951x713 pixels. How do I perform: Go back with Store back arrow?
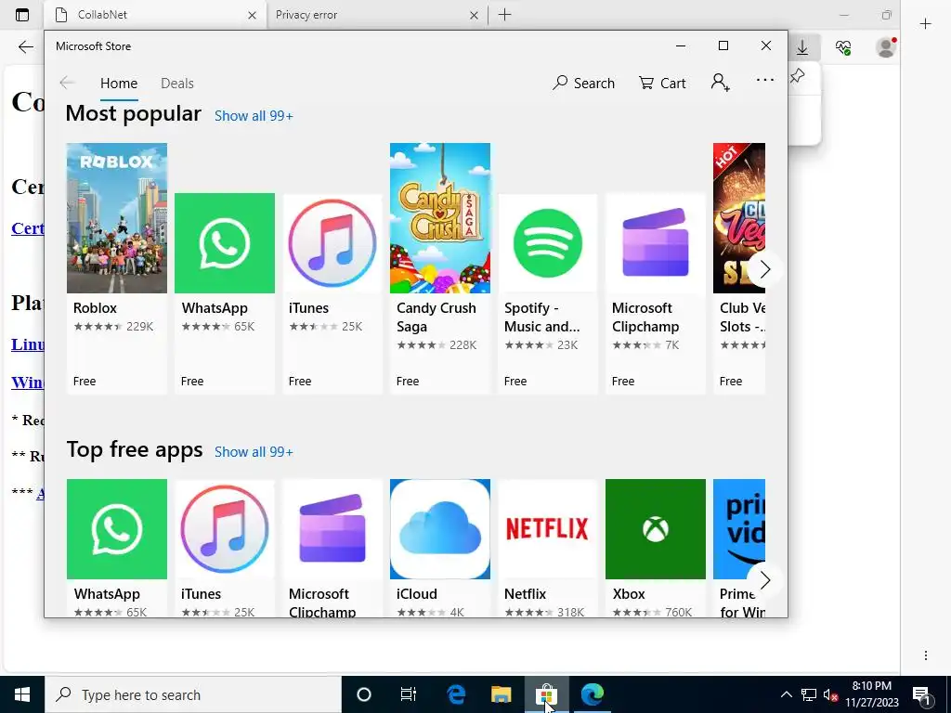pyautogui.click(x=67, y=83)
